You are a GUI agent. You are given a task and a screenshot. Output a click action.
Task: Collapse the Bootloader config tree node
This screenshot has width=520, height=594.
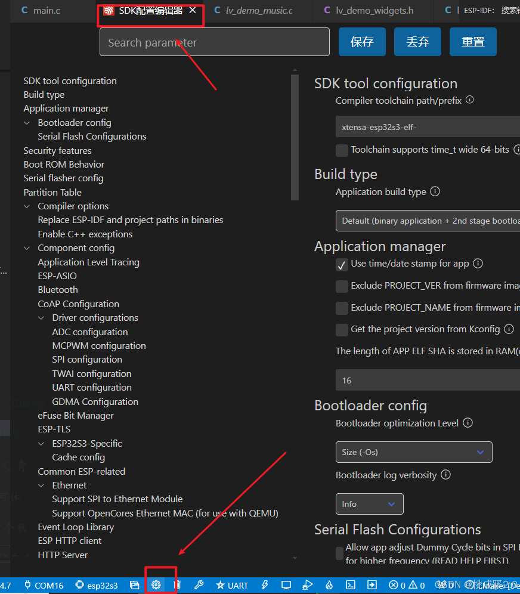point(27,123)
